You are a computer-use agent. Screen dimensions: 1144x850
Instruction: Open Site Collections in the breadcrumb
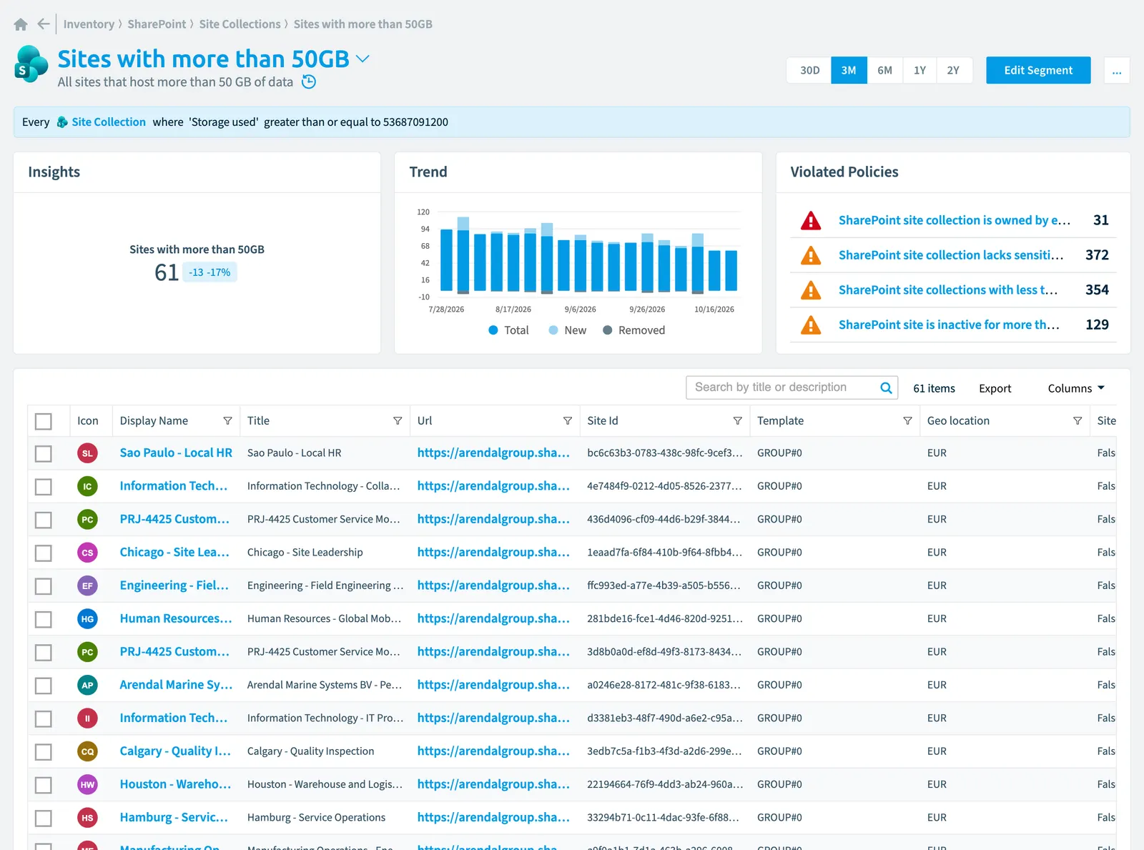pos(240,24)
